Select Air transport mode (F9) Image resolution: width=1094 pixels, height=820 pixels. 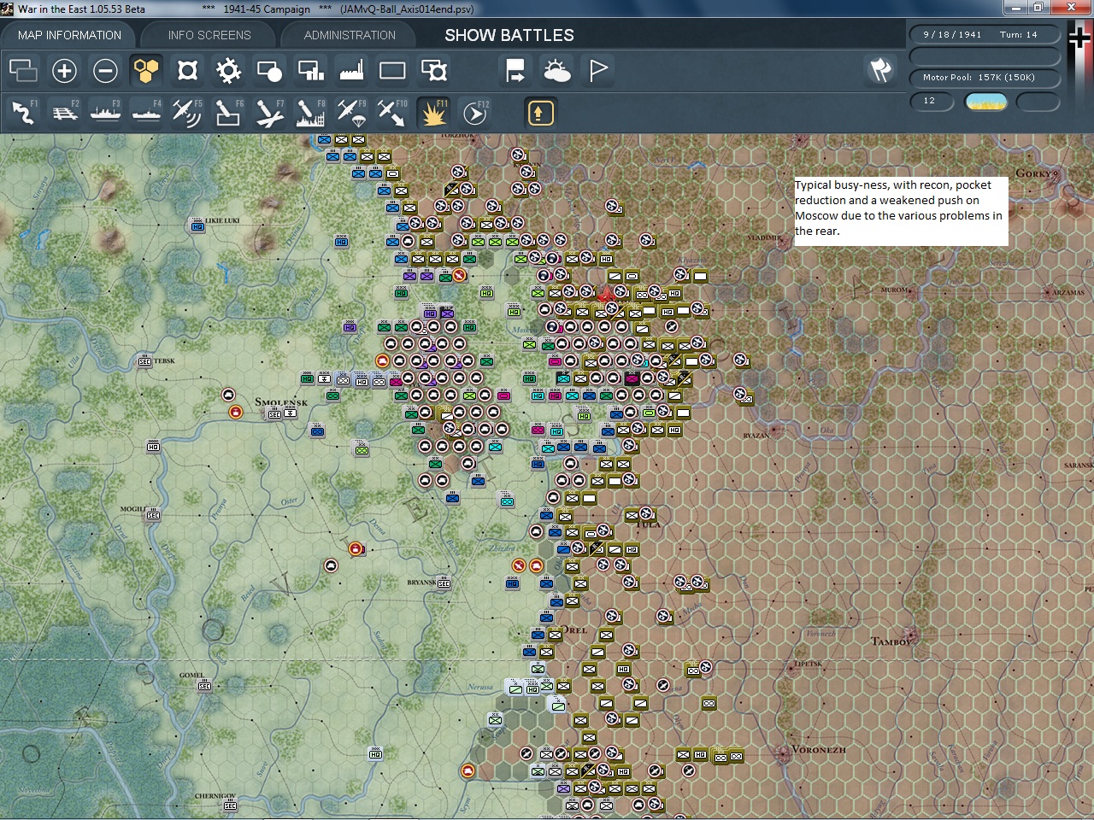coord(351,113)
